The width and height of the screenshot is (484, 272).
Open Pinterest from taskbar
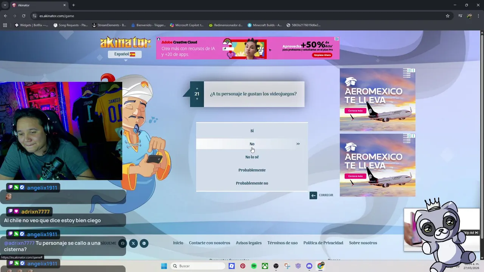pos(243,266)
